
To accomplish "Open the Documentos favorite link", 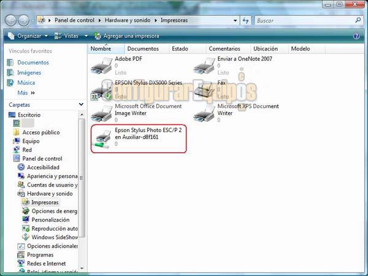I will click(x=33, y=63).
